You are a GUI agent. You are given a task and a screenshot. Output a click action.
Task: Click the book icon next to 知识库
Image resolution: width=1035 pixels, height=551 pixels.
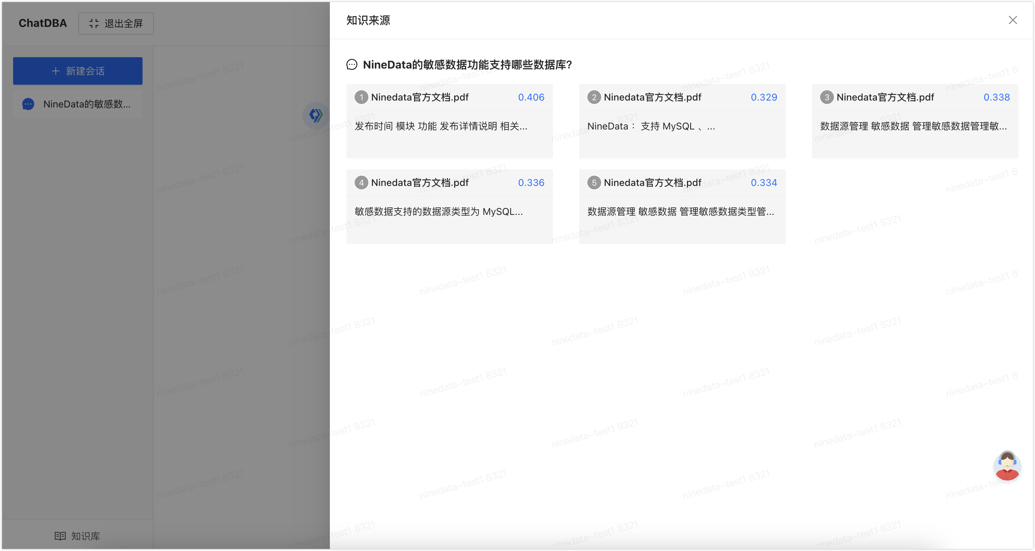[60, 536]
